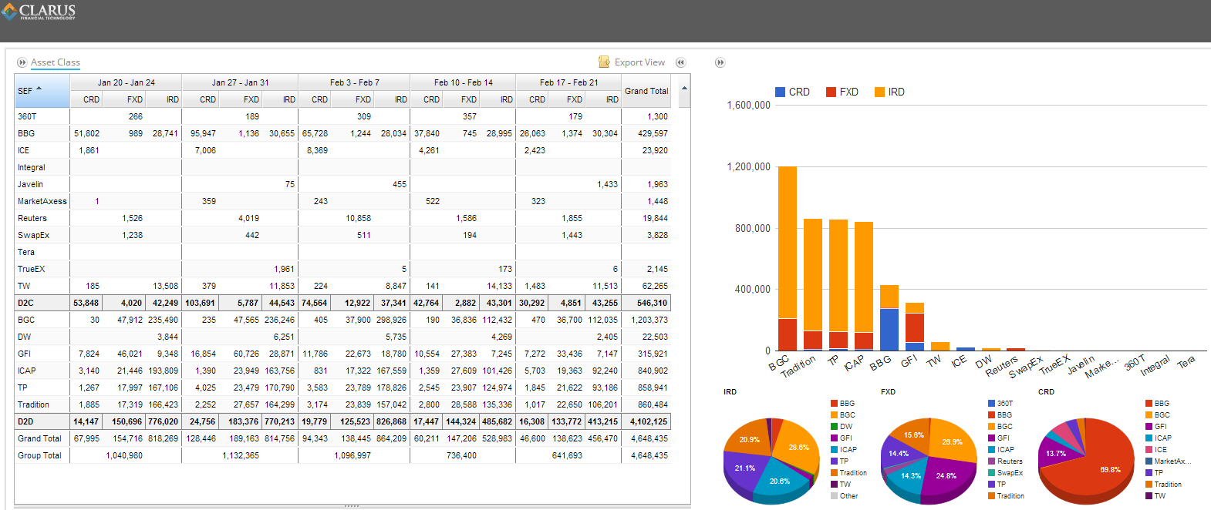Expand panel using arrow left of Asset Class
The height and width of the screenshot is (510, 1211).
click(22, 62)
